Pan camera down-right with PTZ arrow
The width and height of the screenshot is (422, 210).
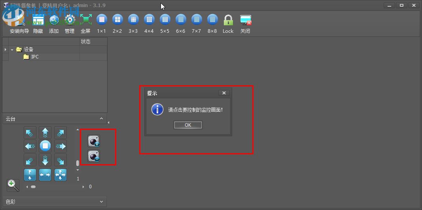(61, 160)
